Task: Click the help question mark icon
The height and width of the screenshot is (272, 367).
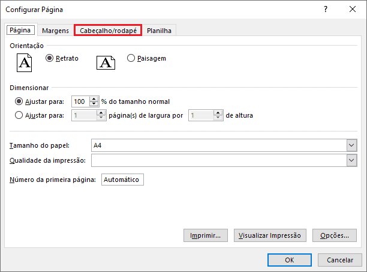Action: [x=326, y=10]
